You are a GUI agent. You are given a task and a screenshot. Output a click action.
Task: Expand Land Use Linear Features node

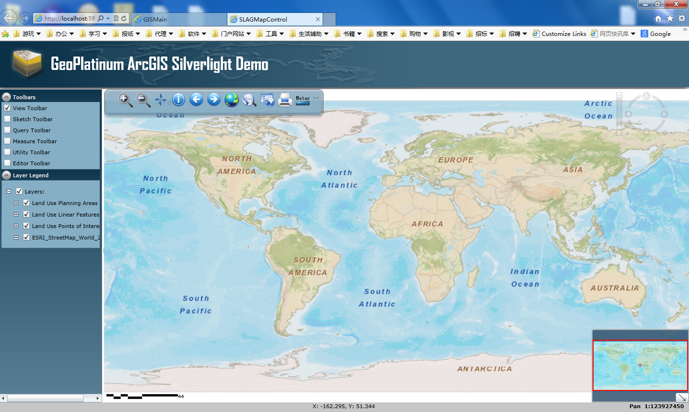click(x=16, y=214)
